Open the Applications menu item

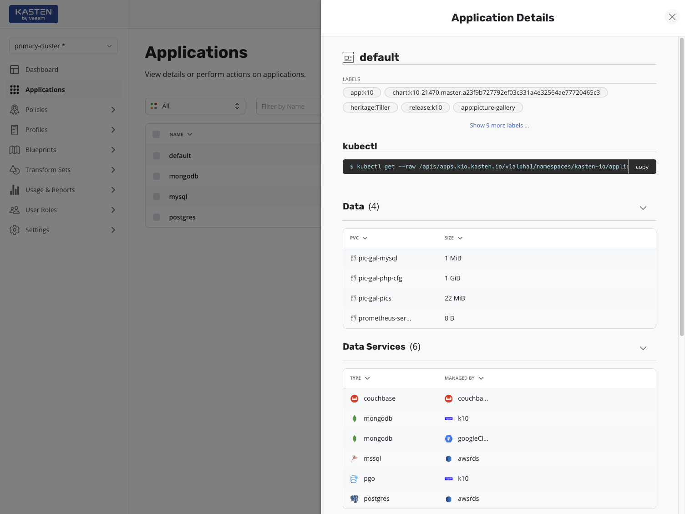[64, 90]
